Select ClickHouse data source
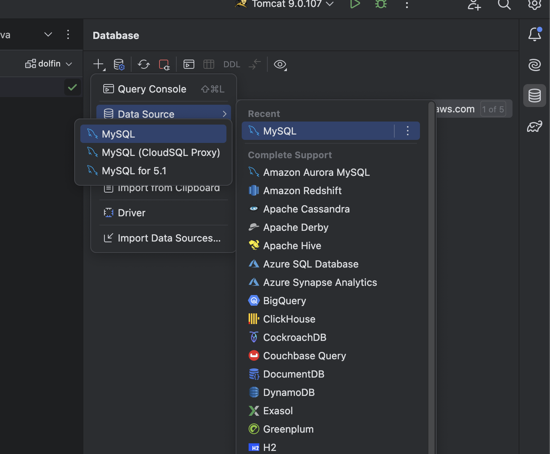Screen dimensions: 550x454 [x=331, y=319]
